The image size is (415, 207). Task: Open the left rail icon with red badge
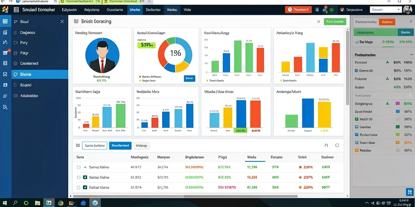[x=5, y=53]
